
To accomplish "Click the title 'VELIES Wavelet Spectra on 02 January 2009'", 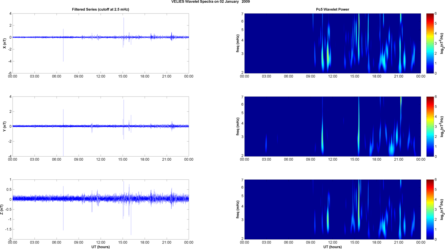I will (x=211, y=2).
